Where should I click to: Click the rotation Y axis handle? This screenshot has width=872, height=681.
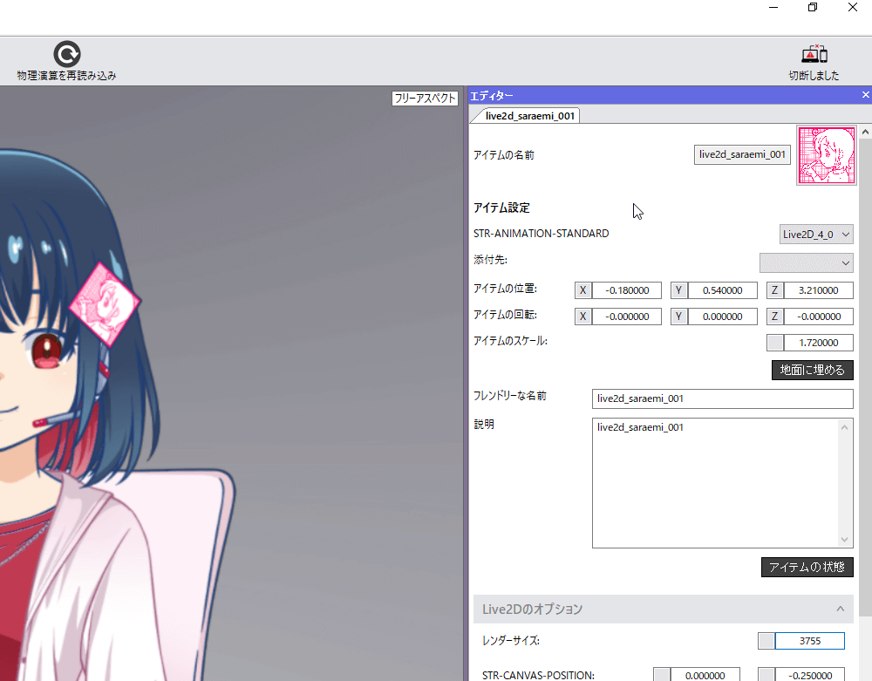click(678, 317)
